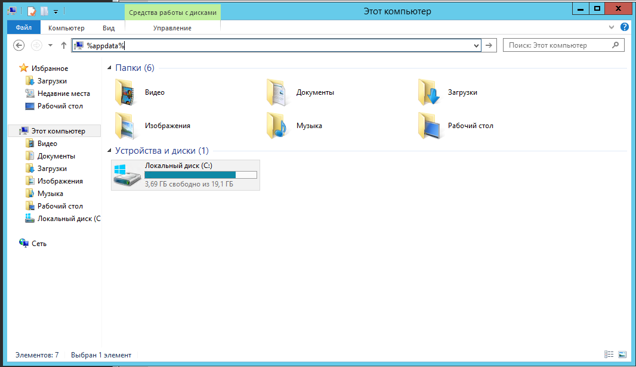
Task: Open Видео in the navigation tree
Action: (47, 144)
